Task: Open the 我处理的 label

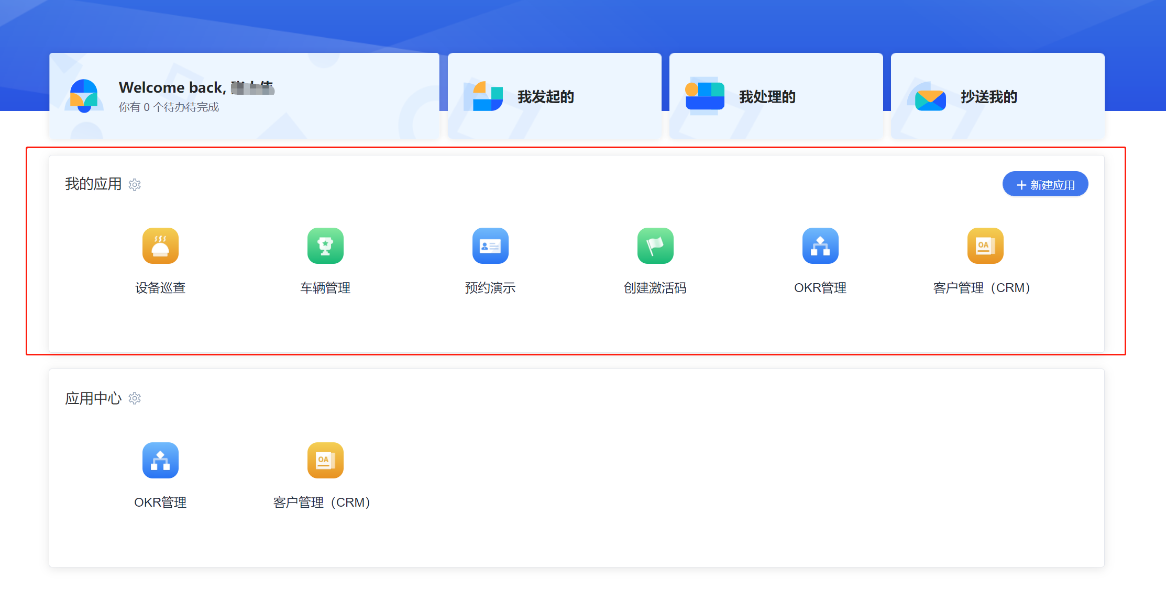Action: click(x=767, y=97)
